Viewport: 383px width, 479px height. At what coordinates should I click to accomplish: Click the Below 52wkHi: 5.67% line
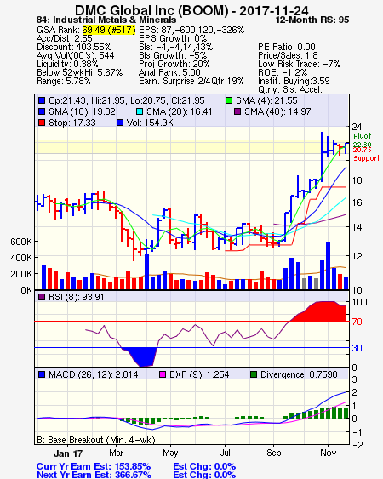pyautogui.click(x=79, y=72)
